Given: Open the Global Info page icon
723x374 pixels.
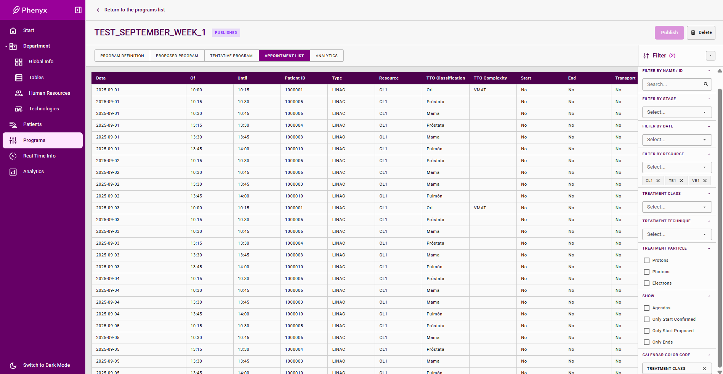Looking at the screenshot, I should click(19, 62).
